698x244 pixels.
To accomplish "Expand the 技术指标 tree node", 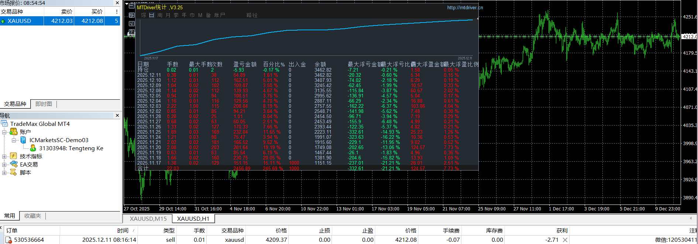I will click(x=4, y=157).
